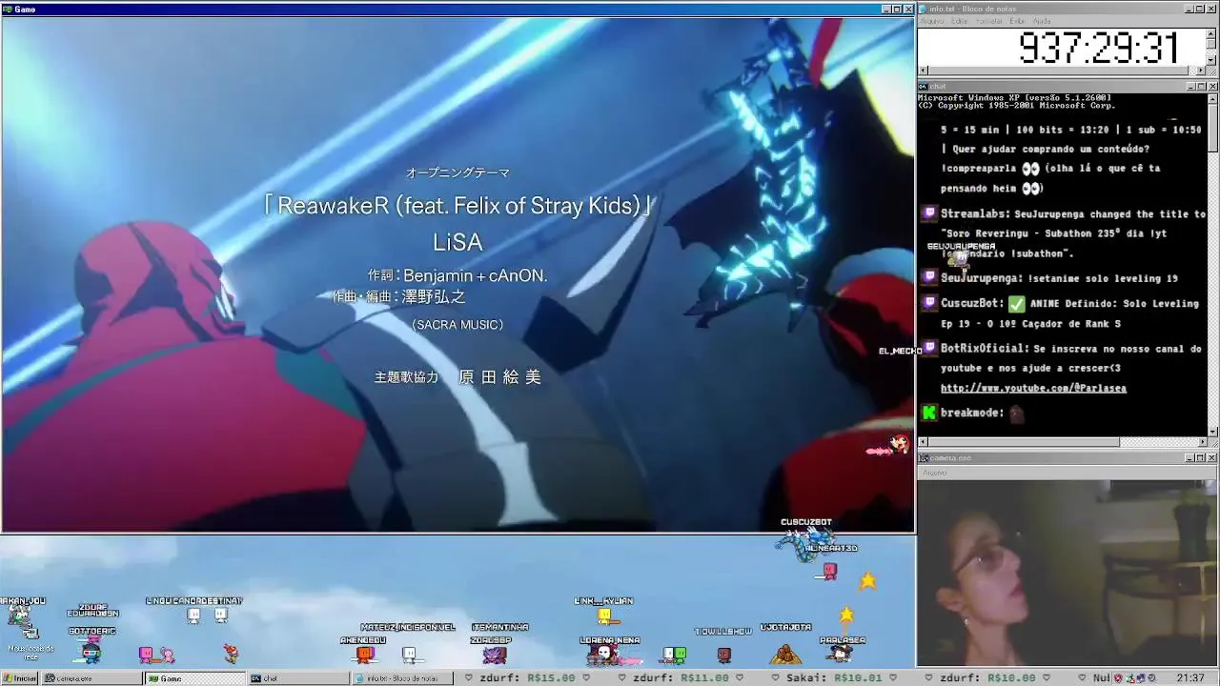This screenshot has width=1220, height=686.
Task: Open the Ajuda menu in Bloco de notas
Action: point(1042,21)
